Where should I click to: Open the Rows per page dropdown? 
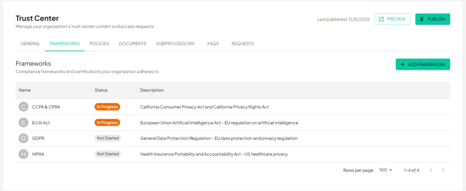tap(385, 170)
